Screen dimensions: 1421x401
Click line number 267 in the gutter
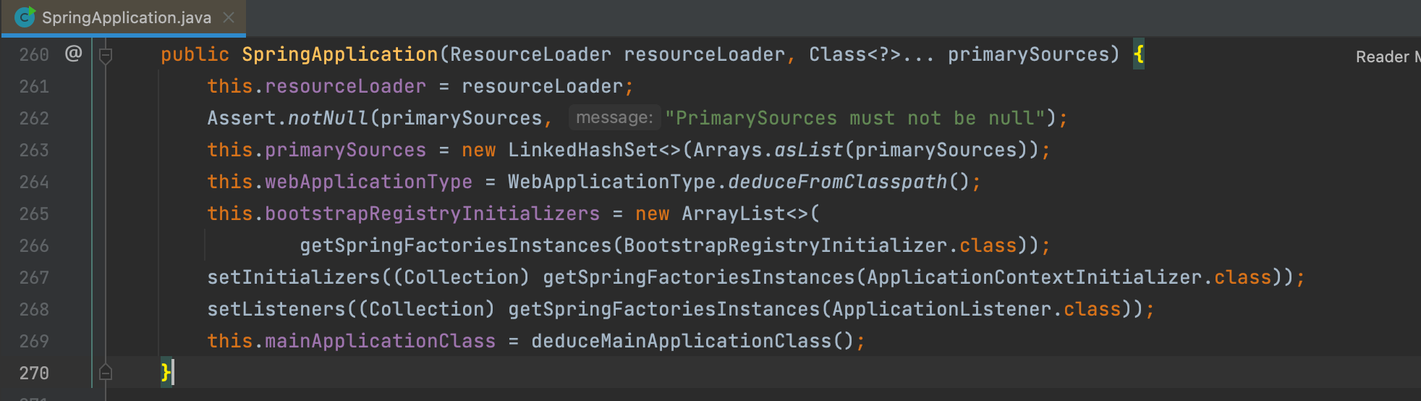click(x=34, y=277)
